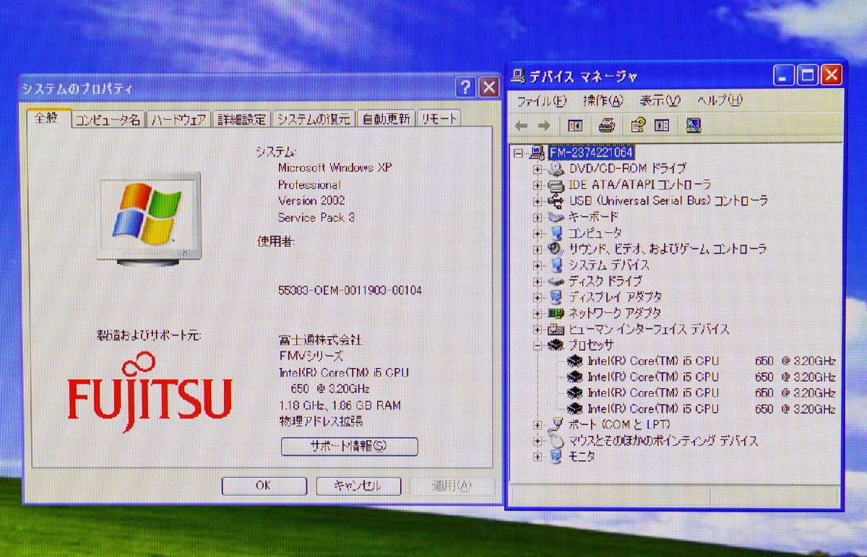Click the USB コントローラ icon
Image resolution: width=867 pixels, height=557 pixels.
556,201
